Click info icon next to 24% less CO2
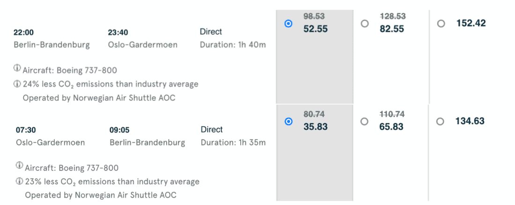 (x=17, y=84)
